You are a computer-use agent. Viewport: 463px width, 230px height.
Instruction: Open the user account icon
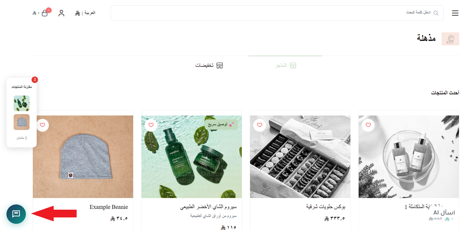[x=61, y=13]
